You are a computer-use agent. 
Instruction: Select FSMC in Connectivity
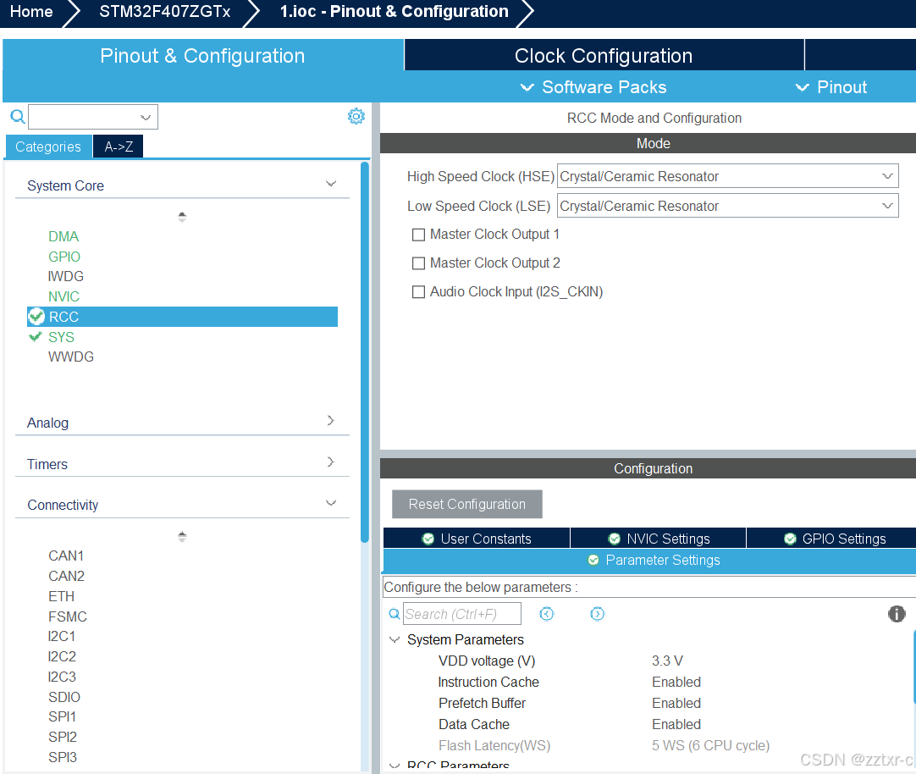click(68, 616)
